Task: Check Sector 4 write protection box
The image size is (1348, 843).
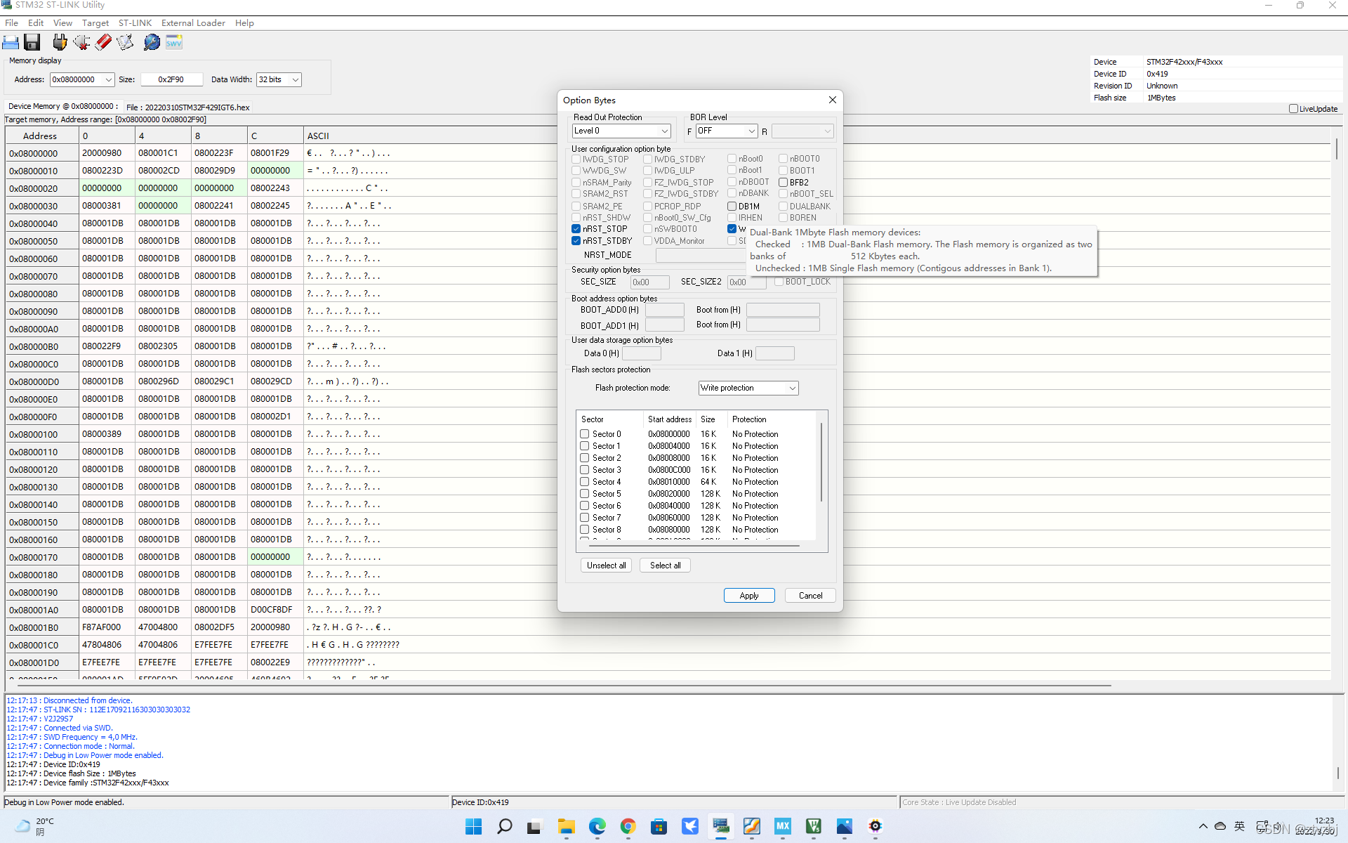Action: pyautogui.click(x=584, y=482)
